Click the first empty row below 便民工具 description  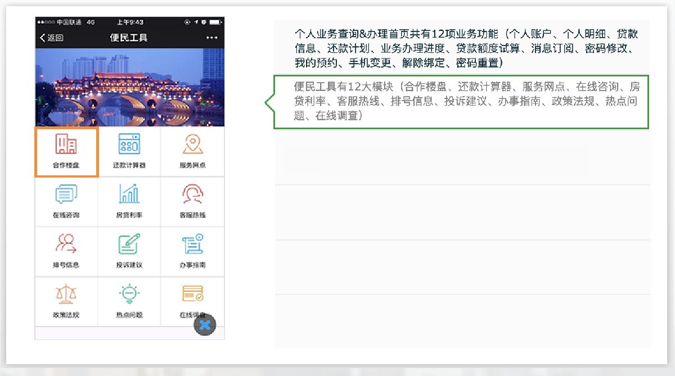[x=461, y=157]
